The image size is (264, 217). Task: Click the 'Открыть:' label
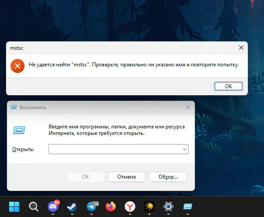(x=23, y=149)
